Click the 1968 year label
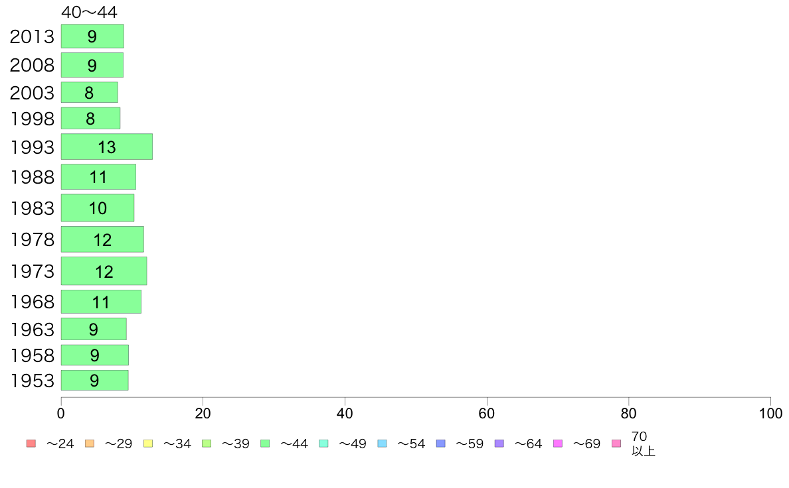 click(32, 302)
